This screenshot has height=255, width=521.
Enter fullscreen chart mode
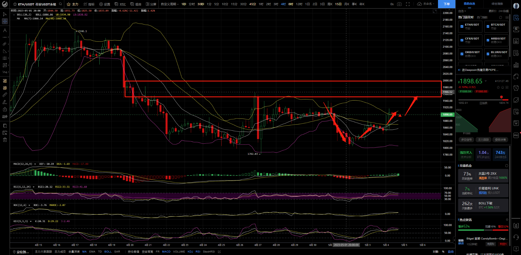408,4
